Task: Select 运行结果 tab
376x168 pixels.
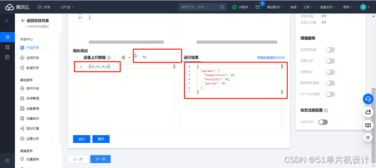Action: tap(191, 58)
